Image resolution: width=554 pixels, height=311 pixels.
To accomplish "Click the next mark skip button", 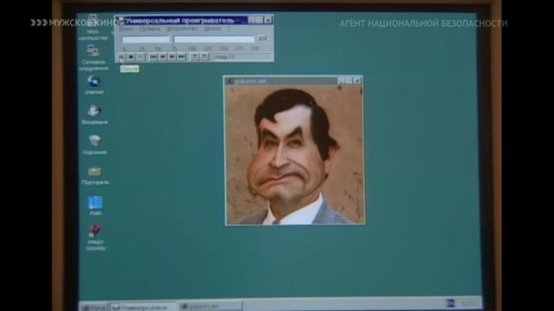I will pos(181,57).
